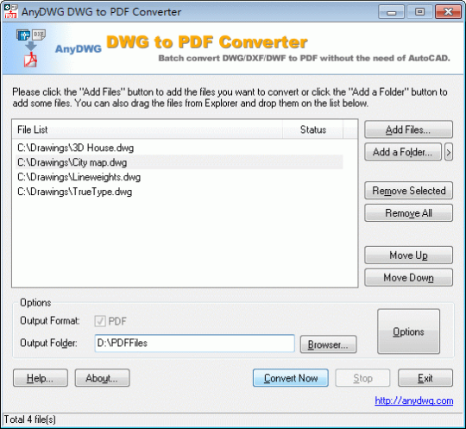Open the About... dialog button
Viewport: 466px width, 429px height.
[x=102, y=378]
